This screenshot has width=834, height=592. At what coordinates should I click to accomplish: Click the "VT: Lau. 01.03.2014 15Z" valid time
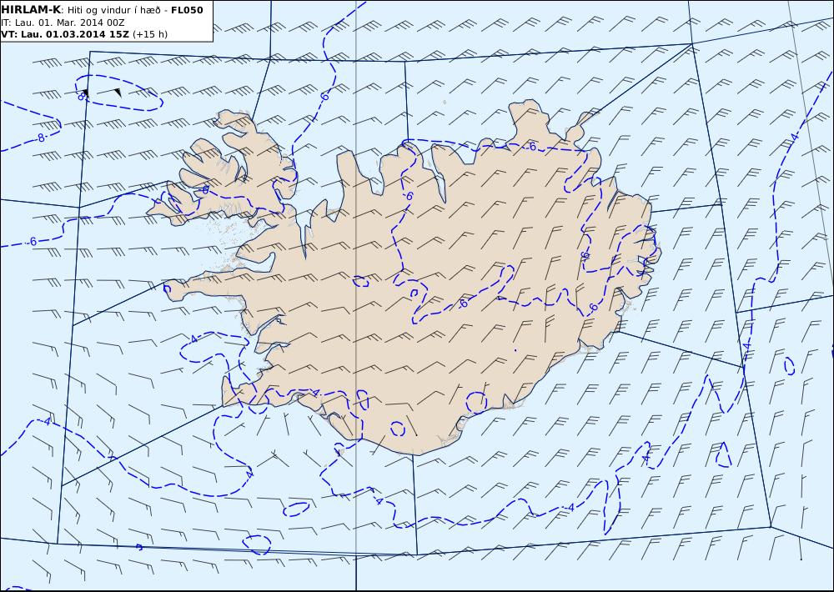(65, 34)
